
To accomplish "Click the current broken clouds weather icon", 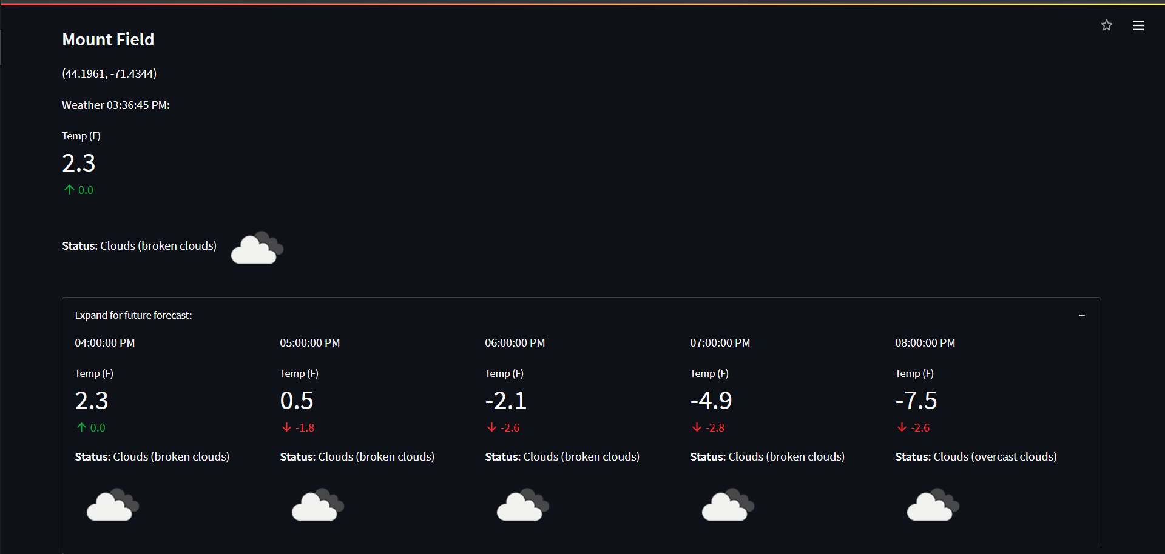I will (x=256, y=247).
